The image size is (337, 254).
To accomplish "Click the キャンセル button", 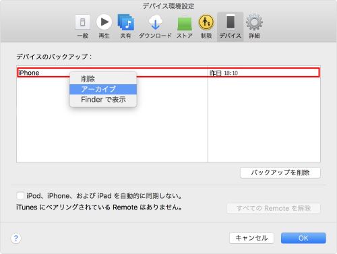I will (x=251, y=238).
